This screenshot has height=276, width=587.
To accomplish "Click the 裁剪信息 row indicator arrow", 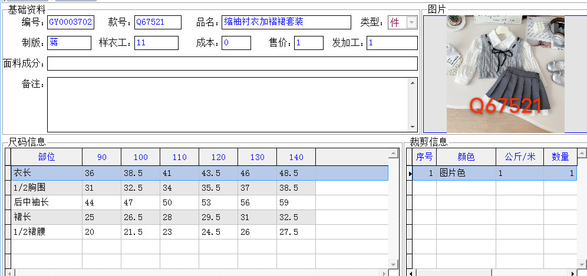I will click(410, 173).
